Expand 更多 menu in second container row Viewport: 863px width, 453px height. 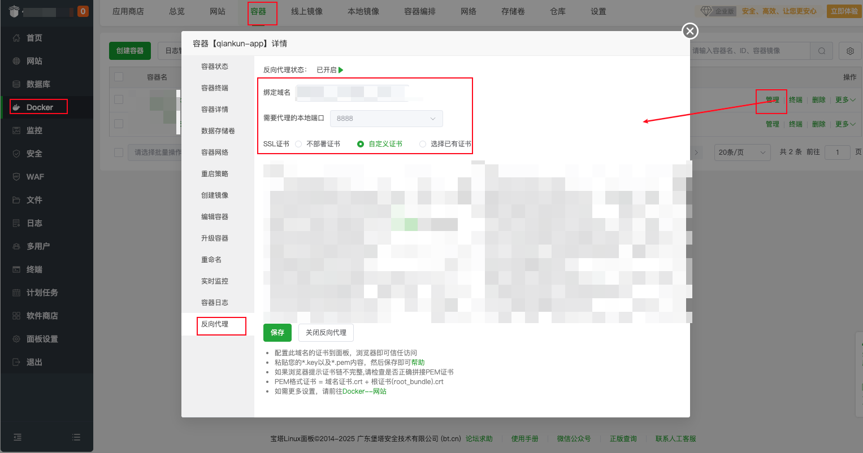pyautogui.click(x=845, y=124)
